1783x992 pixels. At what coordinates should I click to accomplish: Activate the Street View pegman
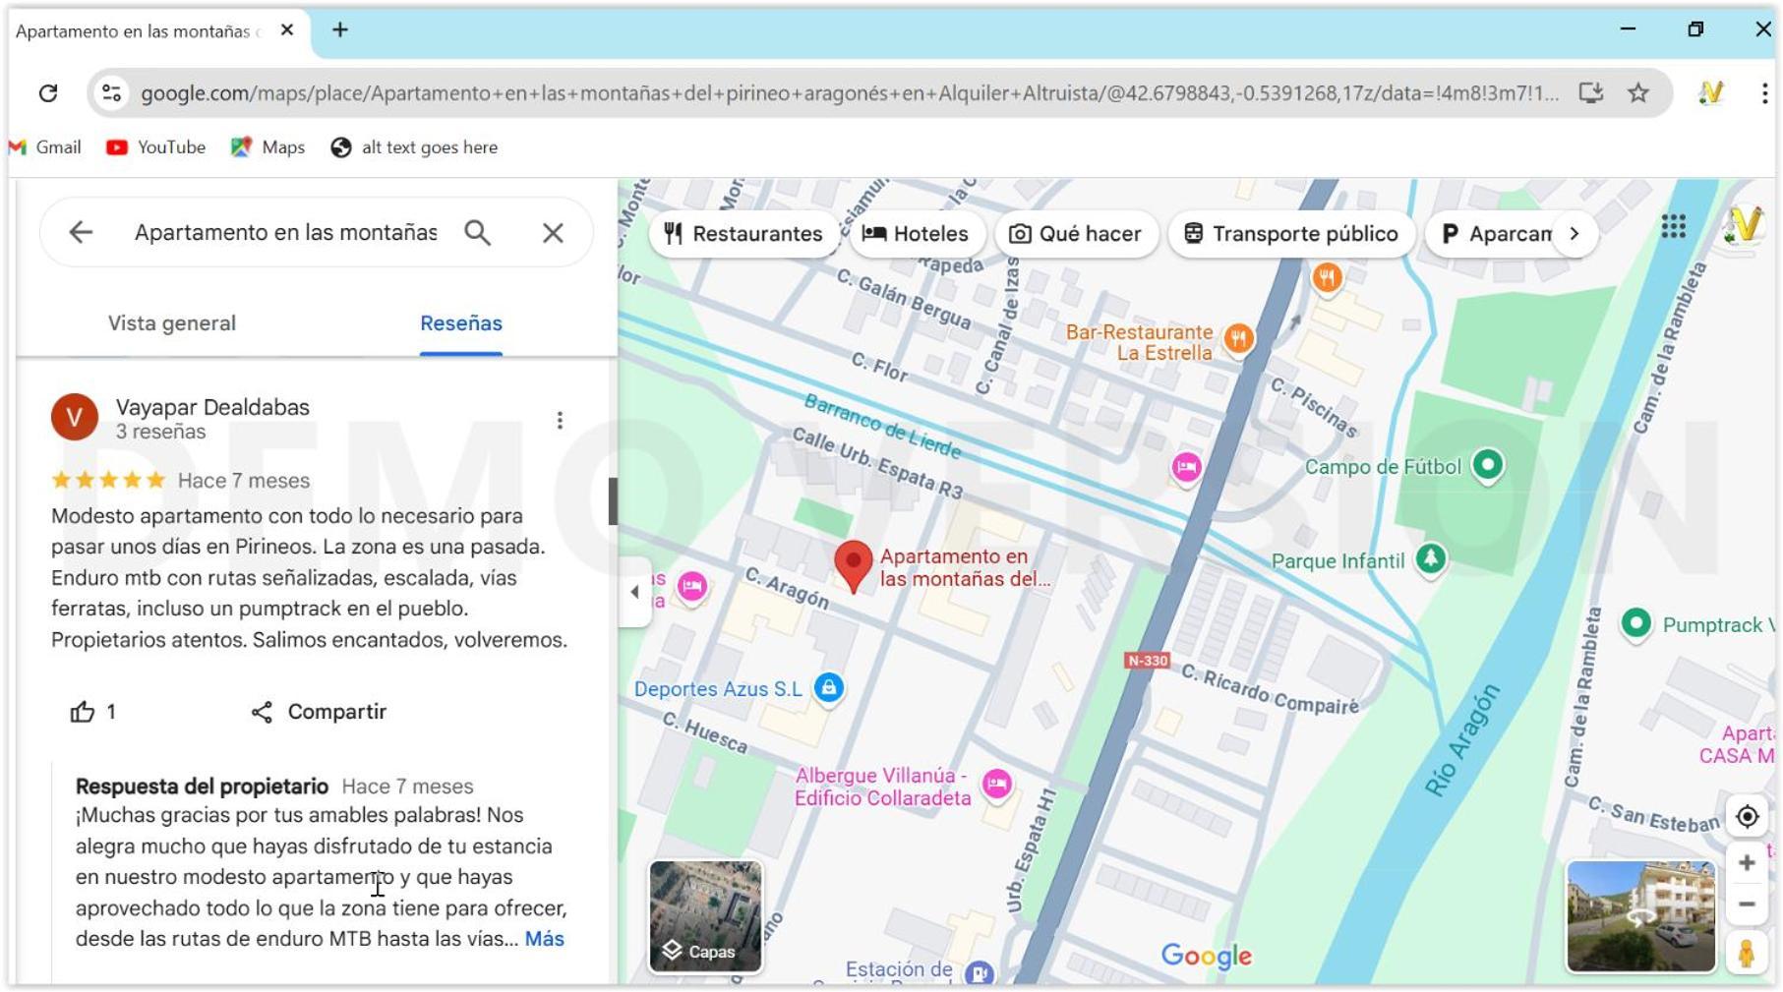(x=1747, y=954)
